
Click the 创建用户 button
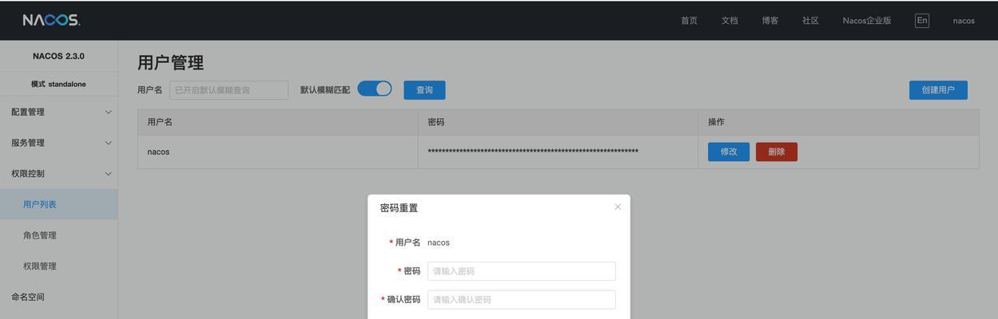click(x=938, y=90)
